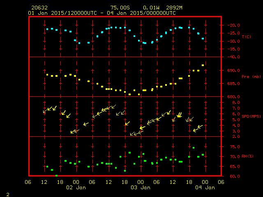The image size is (263, 197).
Task: Select the -40.0 temperature tick label
Action: tap(234, 57)
